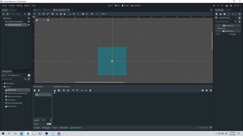Open the Editor menu
This screenshot has width=243, height=136.
pyautogui.click(x=27, y=6)
